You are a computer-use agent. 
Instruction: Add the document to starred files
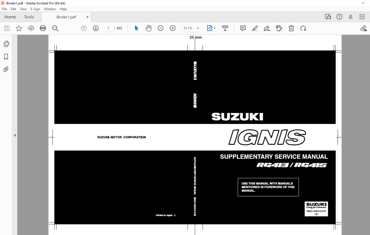coord(19,28)
